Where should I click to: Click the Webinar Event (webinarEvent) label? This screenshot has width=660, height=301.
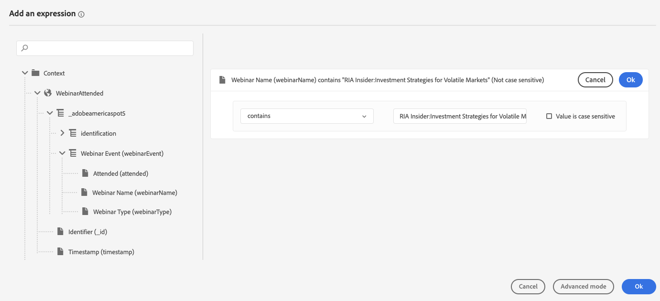122,153
